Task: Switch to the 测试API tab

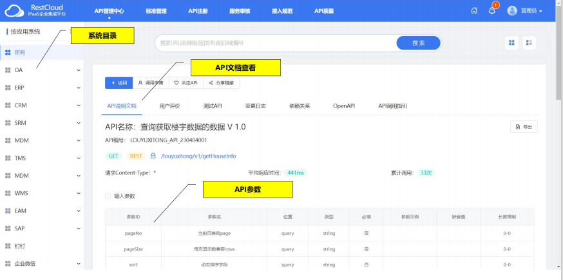Action: pyautogui.click(x=212, y=106)
